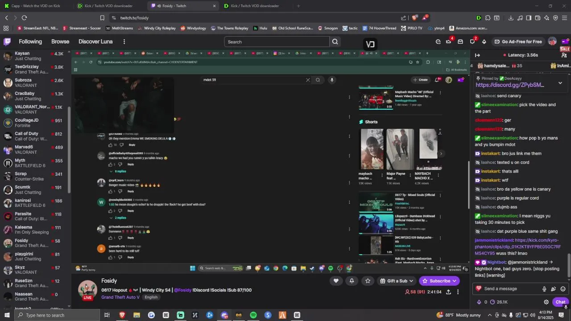The height and width of the screenshot is (321, 571).
Task: Open the three-dot more menu beside Discover Luna
Action: coord(124,41)
